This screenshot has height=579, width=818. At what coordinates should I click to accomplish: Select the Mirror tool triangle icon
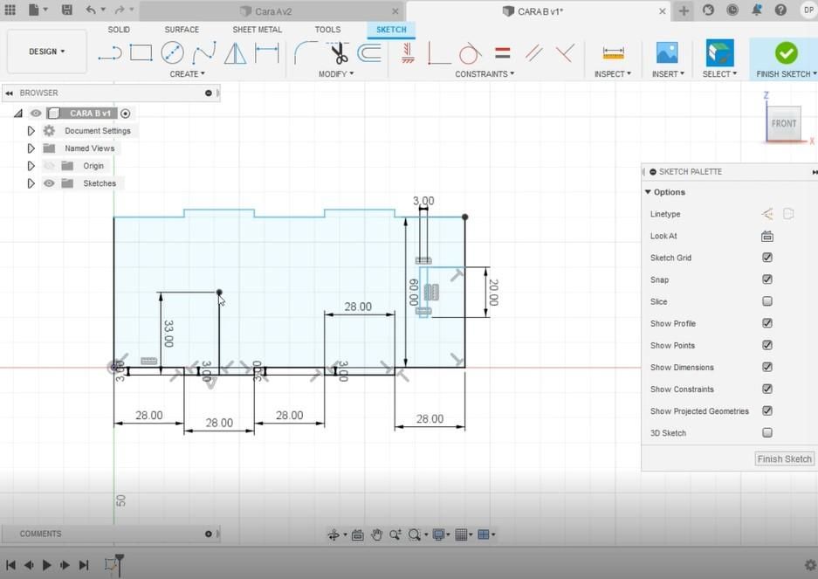(x=236, y=52)
